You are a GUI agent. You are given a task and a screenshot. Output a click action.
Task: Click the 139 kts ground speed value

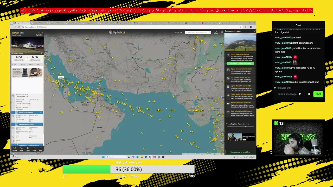[18, 129]
